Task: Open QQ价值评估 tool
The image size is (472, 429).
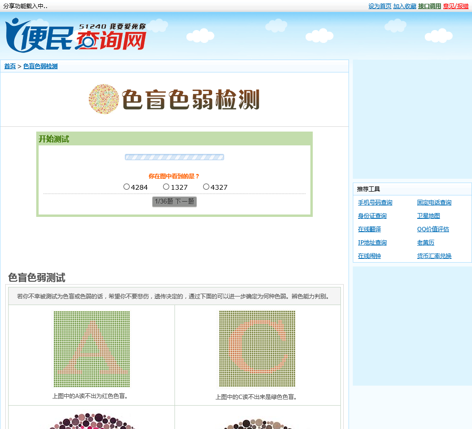Action: coord(433,229)
